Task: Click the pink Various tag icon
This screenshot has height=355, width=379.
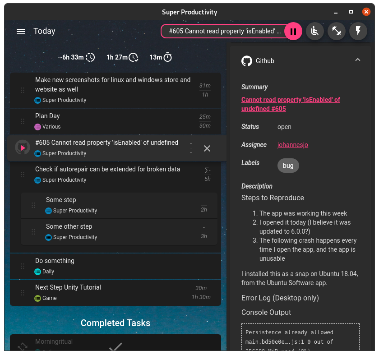Action: 37,127
